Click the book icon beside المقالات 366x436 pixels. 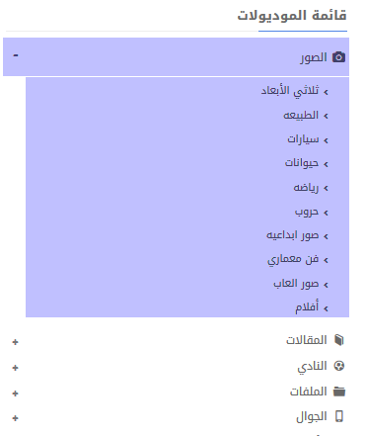339,340
